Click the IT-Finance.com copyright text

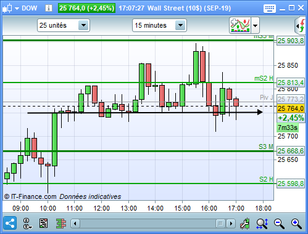click(x=30, y=196)
